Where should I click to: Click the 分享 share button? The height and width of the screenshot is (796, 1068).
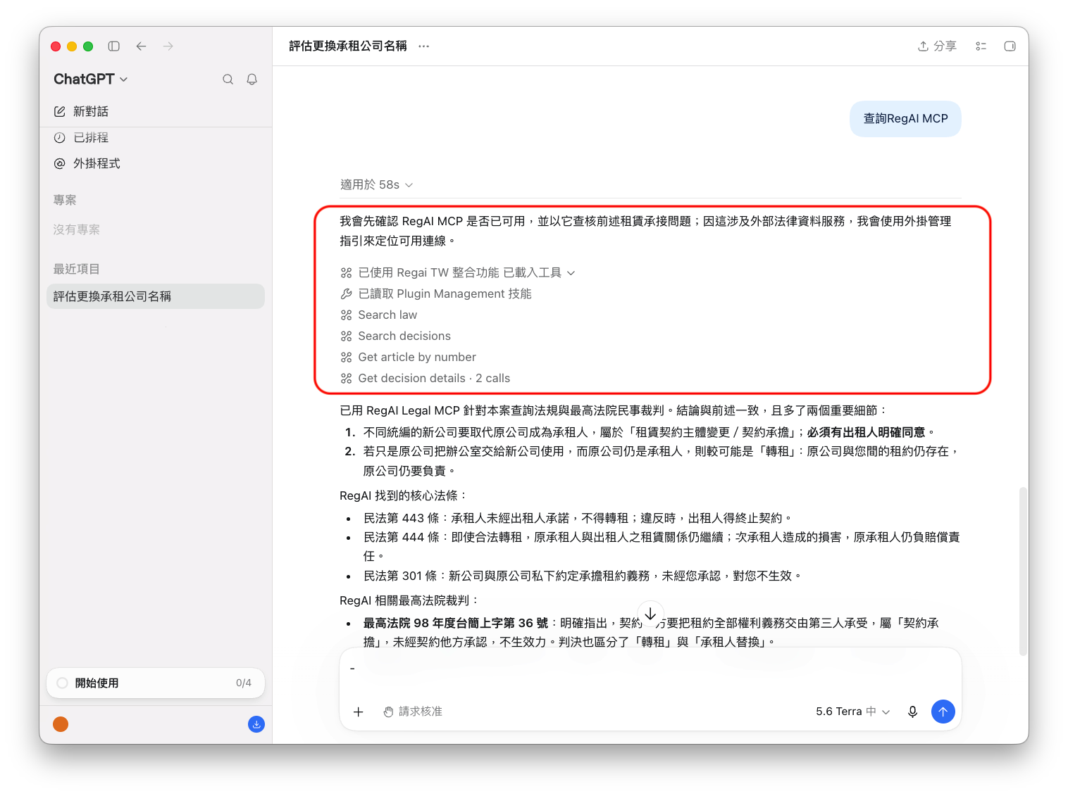(937, 46)
